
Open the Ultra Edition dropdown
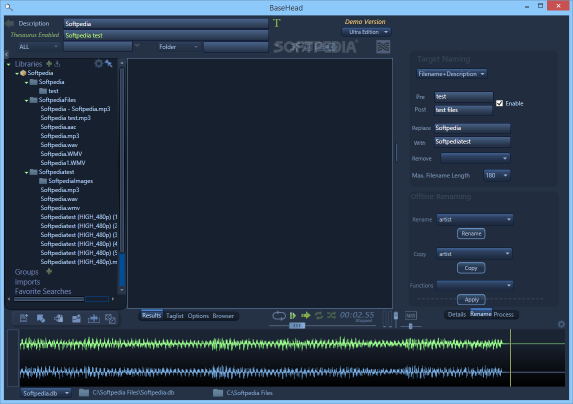pos(366,32)
